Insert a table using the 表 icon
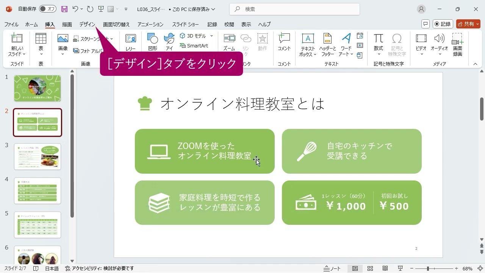This screenshot has height=273, width=485. tap(41, 39)
